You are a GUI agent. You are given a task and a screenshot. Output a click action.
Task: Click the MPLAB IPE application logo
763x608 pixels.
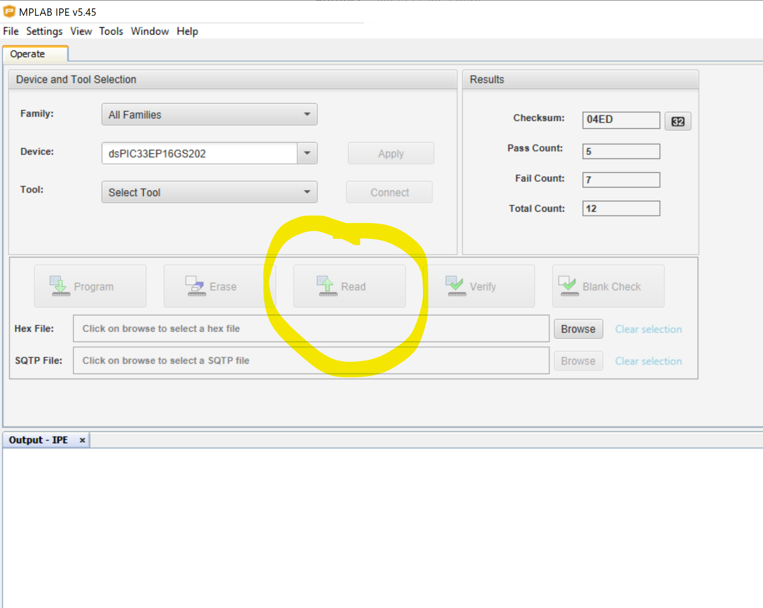pyautogui.click(x=9, y=11)
